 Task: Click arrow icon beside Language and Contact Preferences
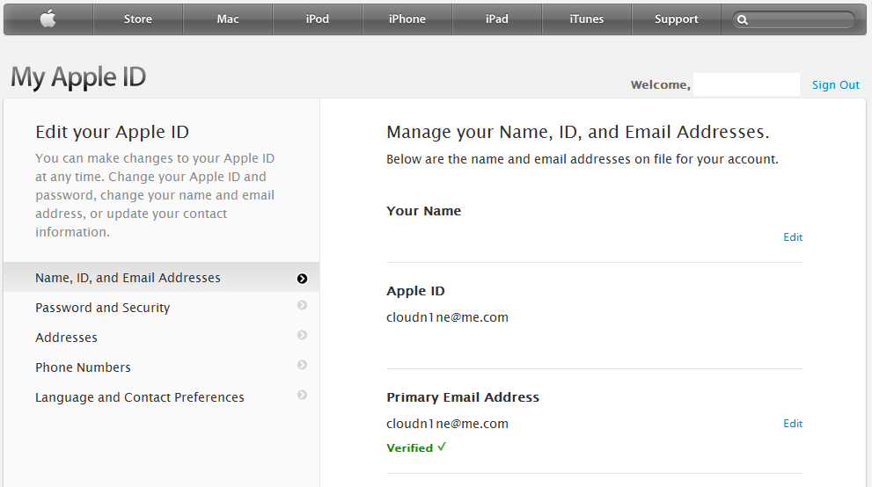tap(302, 395)
